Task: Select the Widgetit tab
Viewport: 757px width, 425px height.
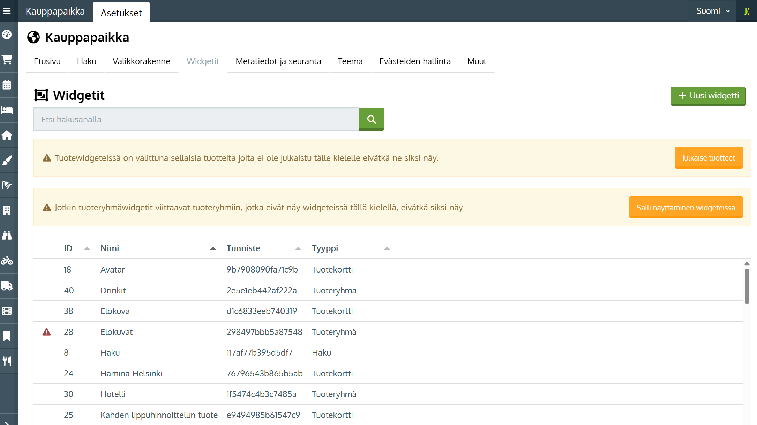Action: pyautogui.click(x=203, y=61)
